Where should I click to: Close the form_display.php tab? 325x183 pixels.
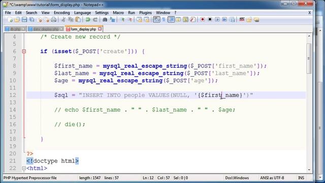[x=100, y=29]
